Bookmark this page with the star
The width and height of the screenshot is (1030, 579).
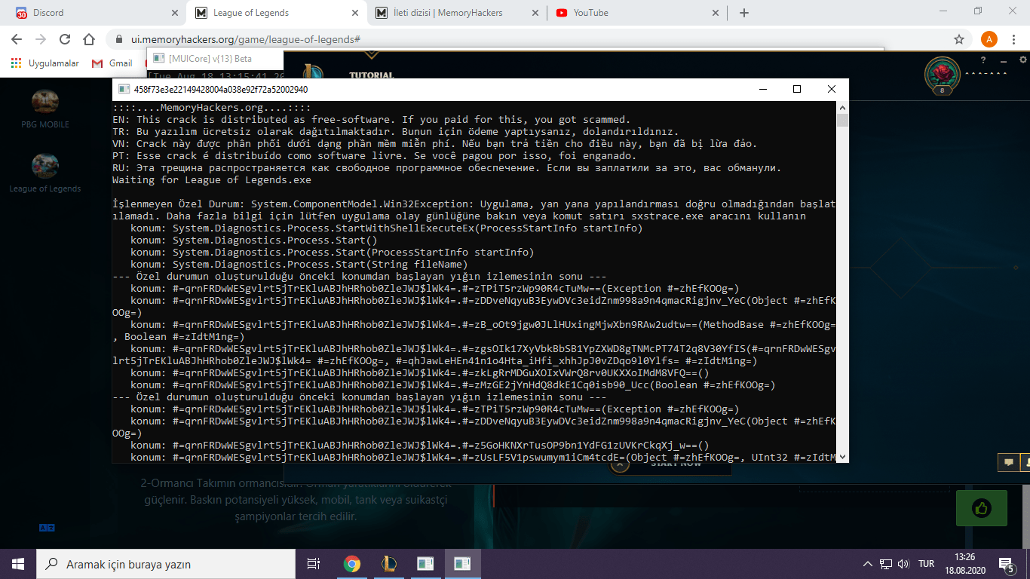click(959, 39)
